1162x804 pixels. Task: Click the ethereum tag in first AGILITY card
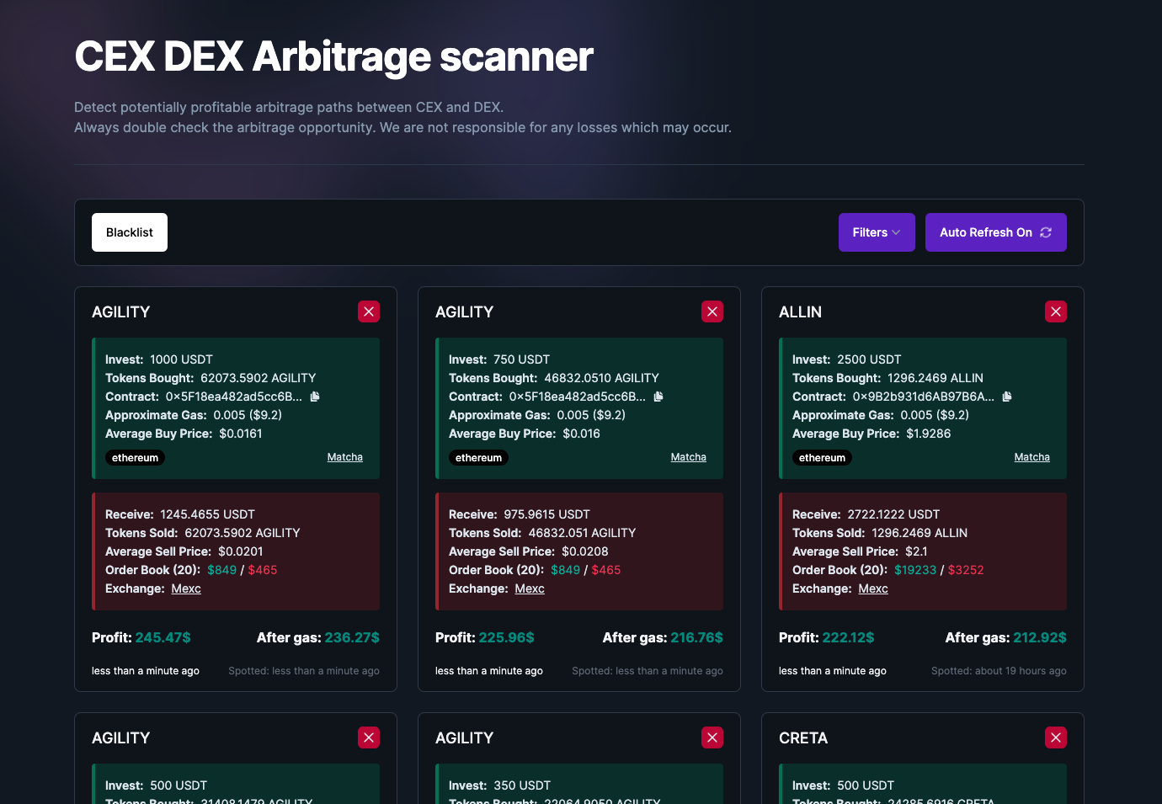coord(135,458)
